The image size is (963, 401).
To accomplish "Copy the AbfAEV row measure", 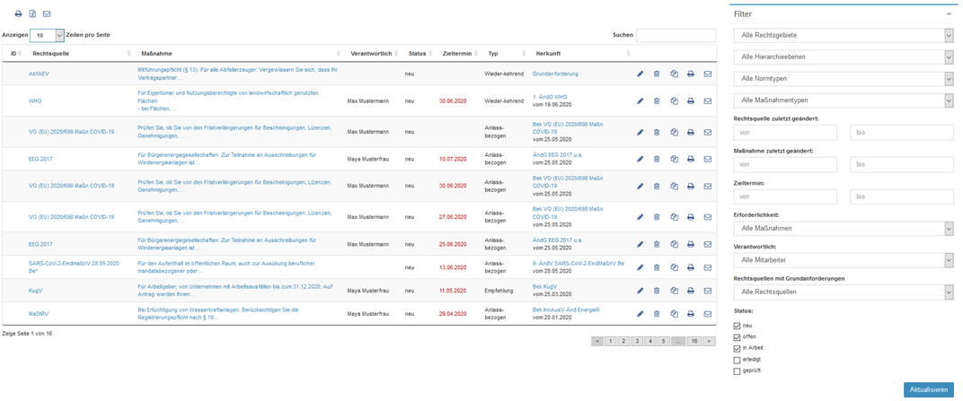I will click(x=674, y=74).
